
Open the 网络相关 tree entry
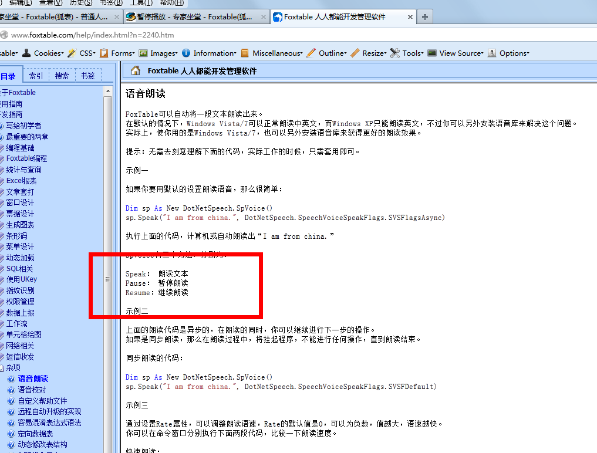pyautogui.click(x=20, y=346)
